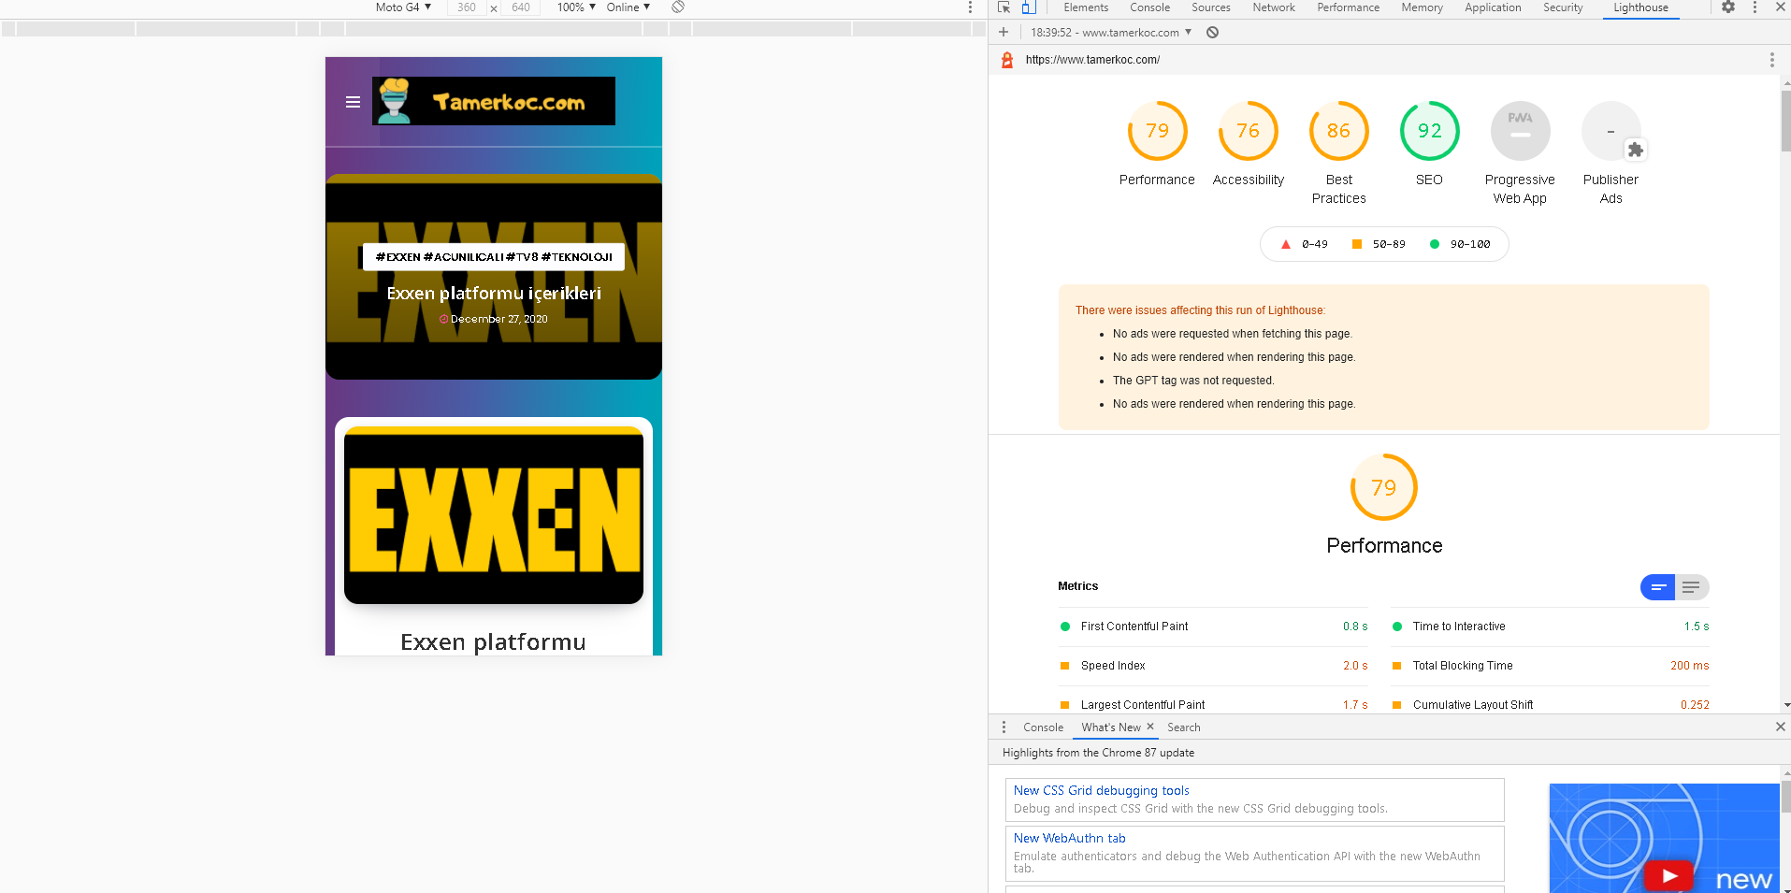This screenshot has height=893, width=1791.
Task: Switch metrics to expanded description view
Action: 1691,587
